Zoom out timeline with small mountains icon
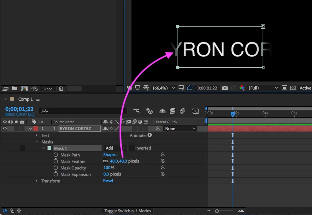Image resolution: width=312 pixels, height=215 pixels. pyautogui.click(x=209, y=211)
